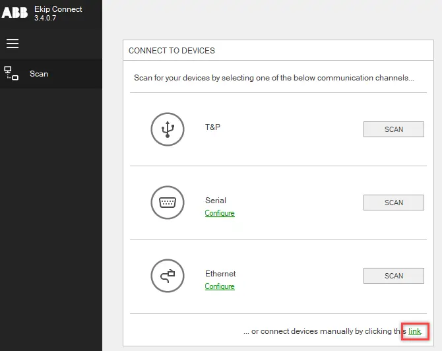Open the hamburger menu in sidebar

[x=13, y=44]
